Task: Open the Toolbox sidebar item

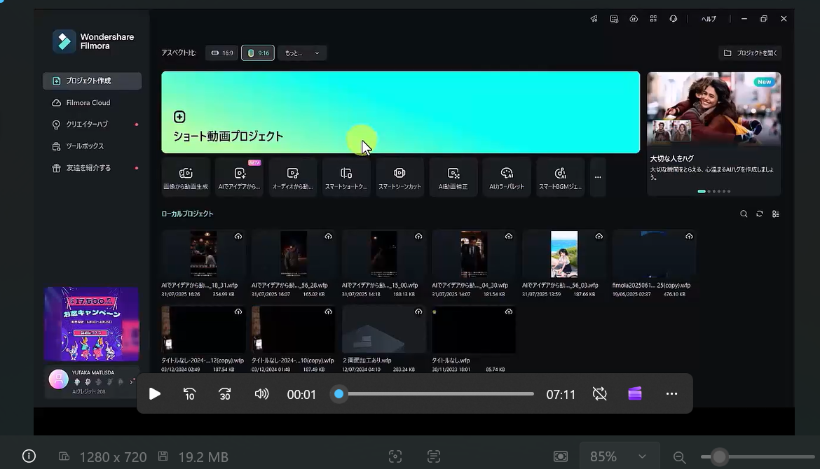Action: click(84, 146)
